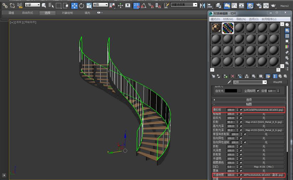Click Use Pivot Point Center icon
293x180 pixels.
(112, 6)
